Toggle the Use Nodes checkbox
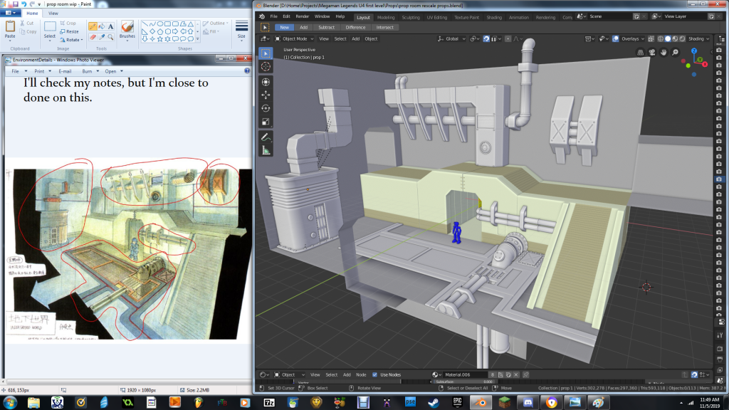The height and width of the screenshot is (410, 729). pos(374,374)
